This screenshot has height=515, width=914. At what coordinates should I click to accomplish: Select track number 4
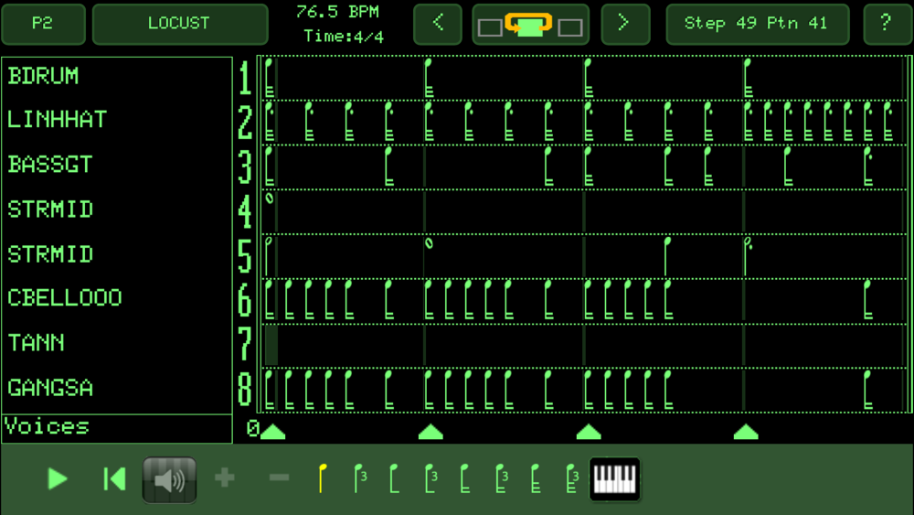click(x=245, y=211)
